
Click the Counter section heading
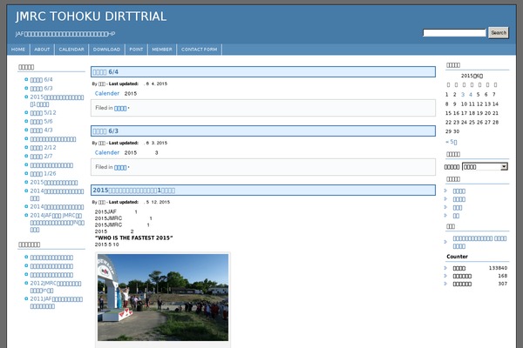pyautogui.click(x=457, y=257)
